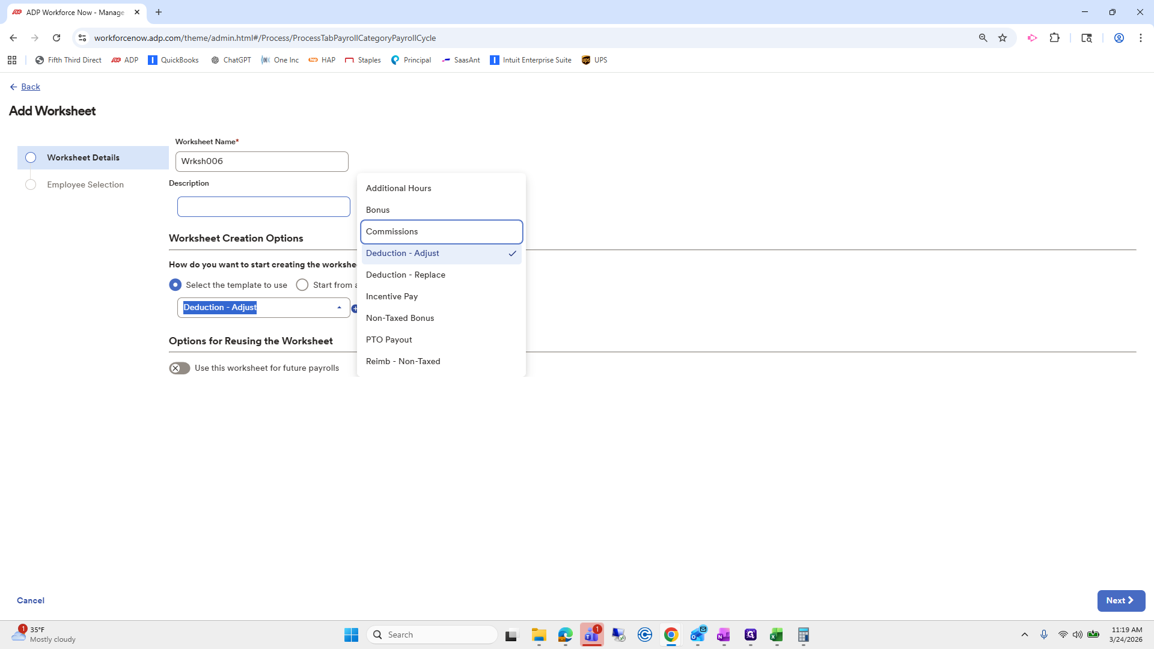Select the 'Select the template to use' radio
Screen dimensions: 1154x649
pos(176,285)
